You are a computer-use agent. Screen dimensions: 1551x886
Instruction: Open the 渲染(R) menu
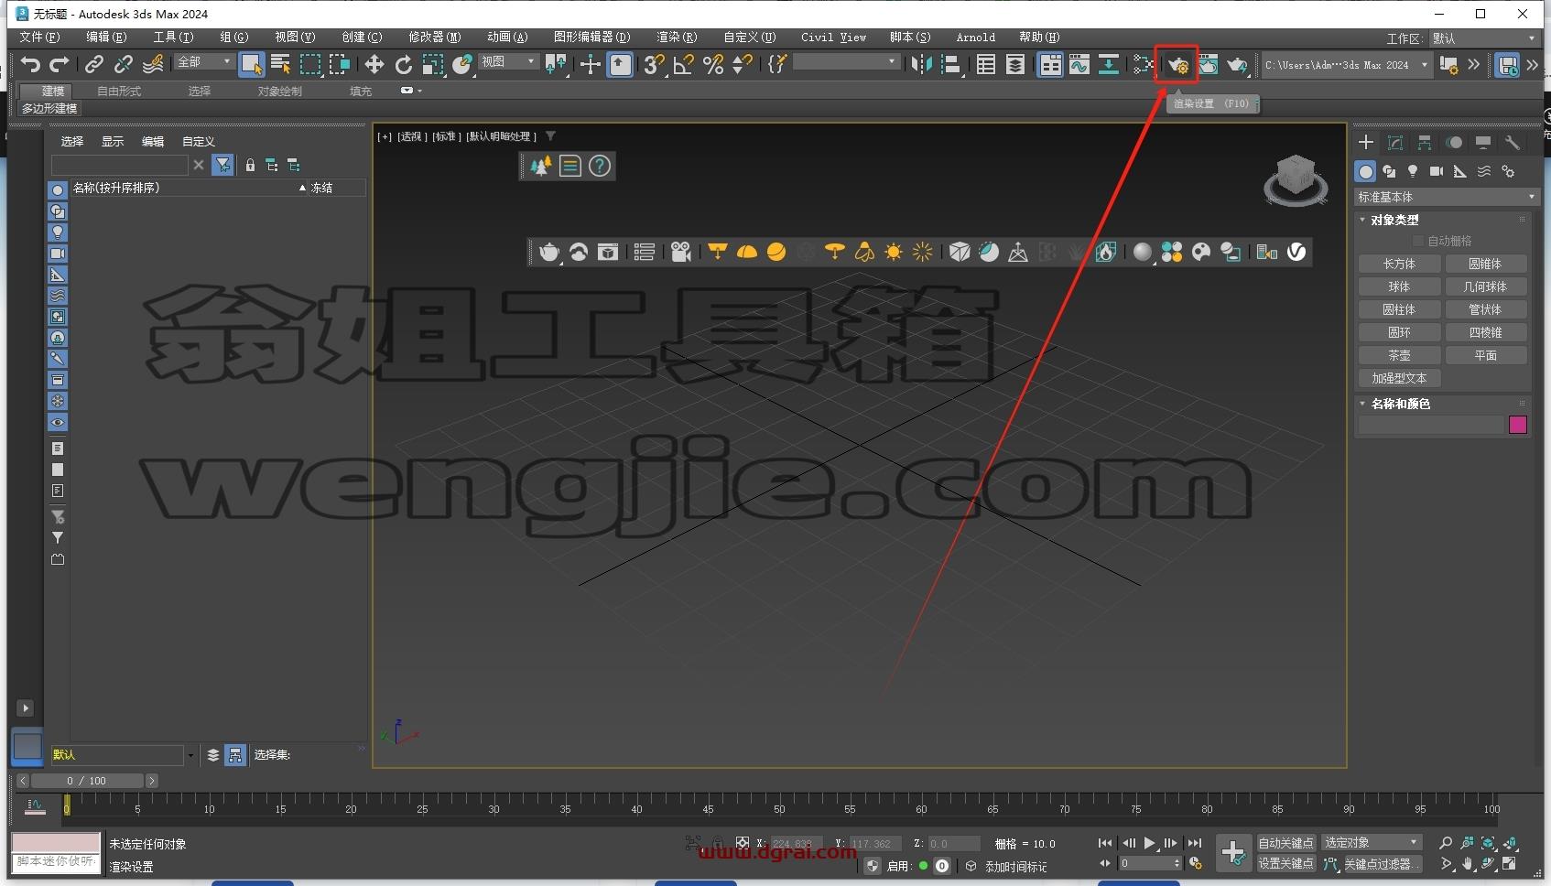click(677, 38)
